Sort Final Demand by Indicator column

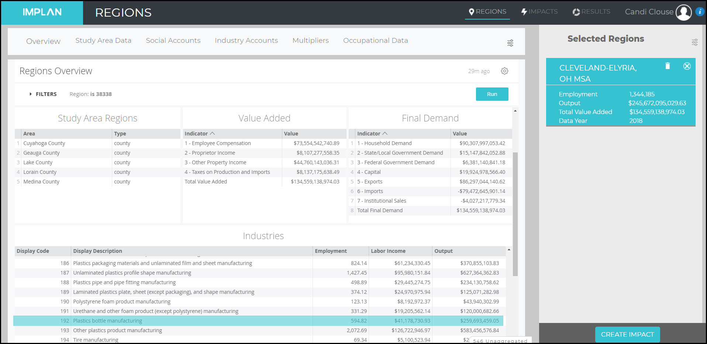click(x=403, y=134)
